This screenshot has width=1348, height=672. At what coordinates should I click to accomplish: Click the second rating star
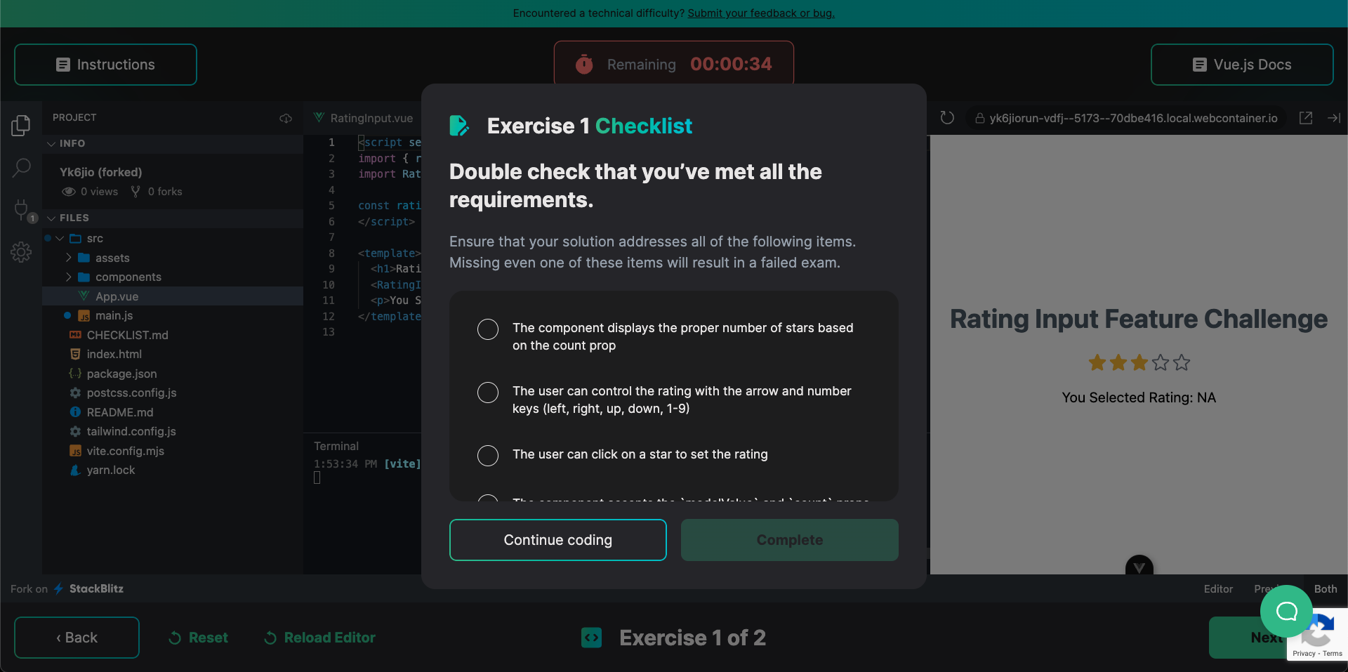click(1118, 363)
